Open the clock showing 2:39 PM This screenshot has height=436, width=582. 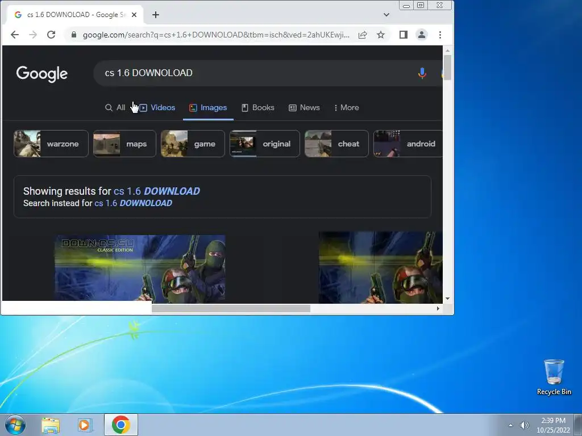[x=553, y=425]
